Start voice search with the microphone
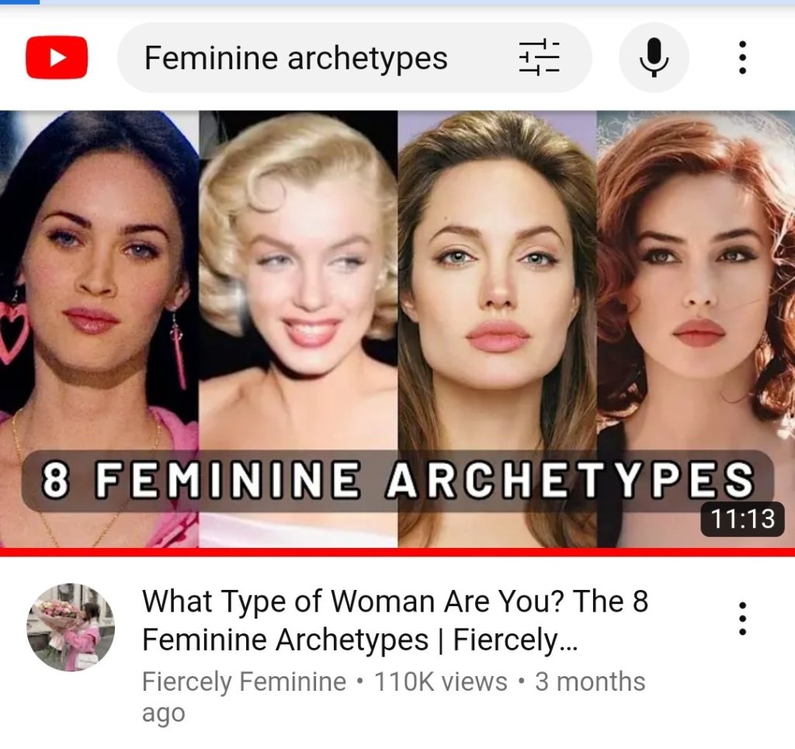 654,57
